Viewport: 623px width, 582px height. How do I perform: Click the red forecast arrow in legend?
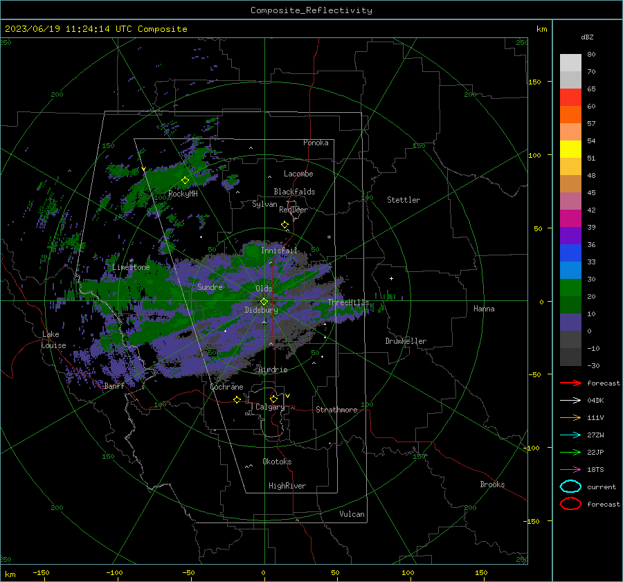(x=570, y=383)
